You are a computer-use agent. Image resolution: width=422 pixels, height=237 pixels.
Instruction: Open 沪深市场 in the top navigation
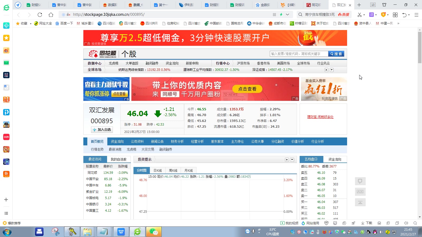(243, 63)
